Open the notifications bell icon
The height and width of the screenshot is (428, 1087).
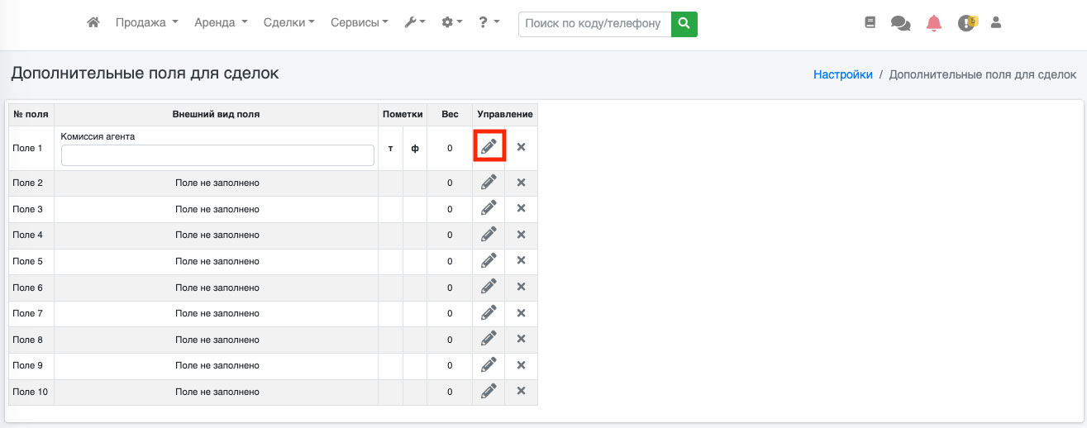pyautogui.click(x=934, y=23)
